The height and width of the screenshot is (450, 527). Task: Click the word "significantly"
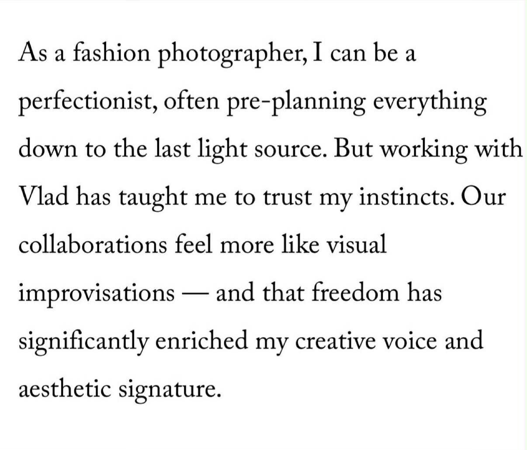83,341
